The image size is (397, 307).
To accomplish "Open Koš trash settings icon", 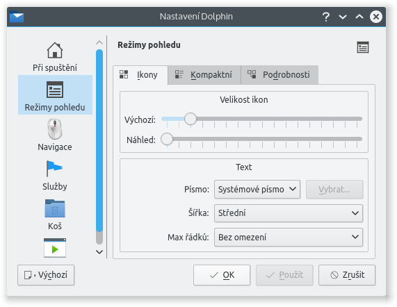I will [x=55, y=215].
